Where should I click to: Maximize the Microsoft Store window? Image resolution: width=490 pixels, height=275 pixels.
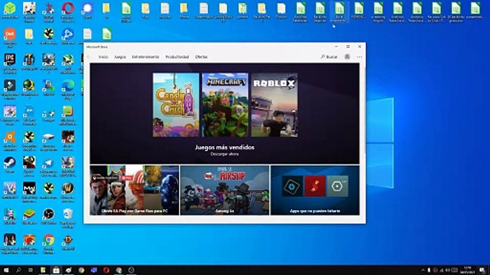pyautogui.click(x=348, y=47)
